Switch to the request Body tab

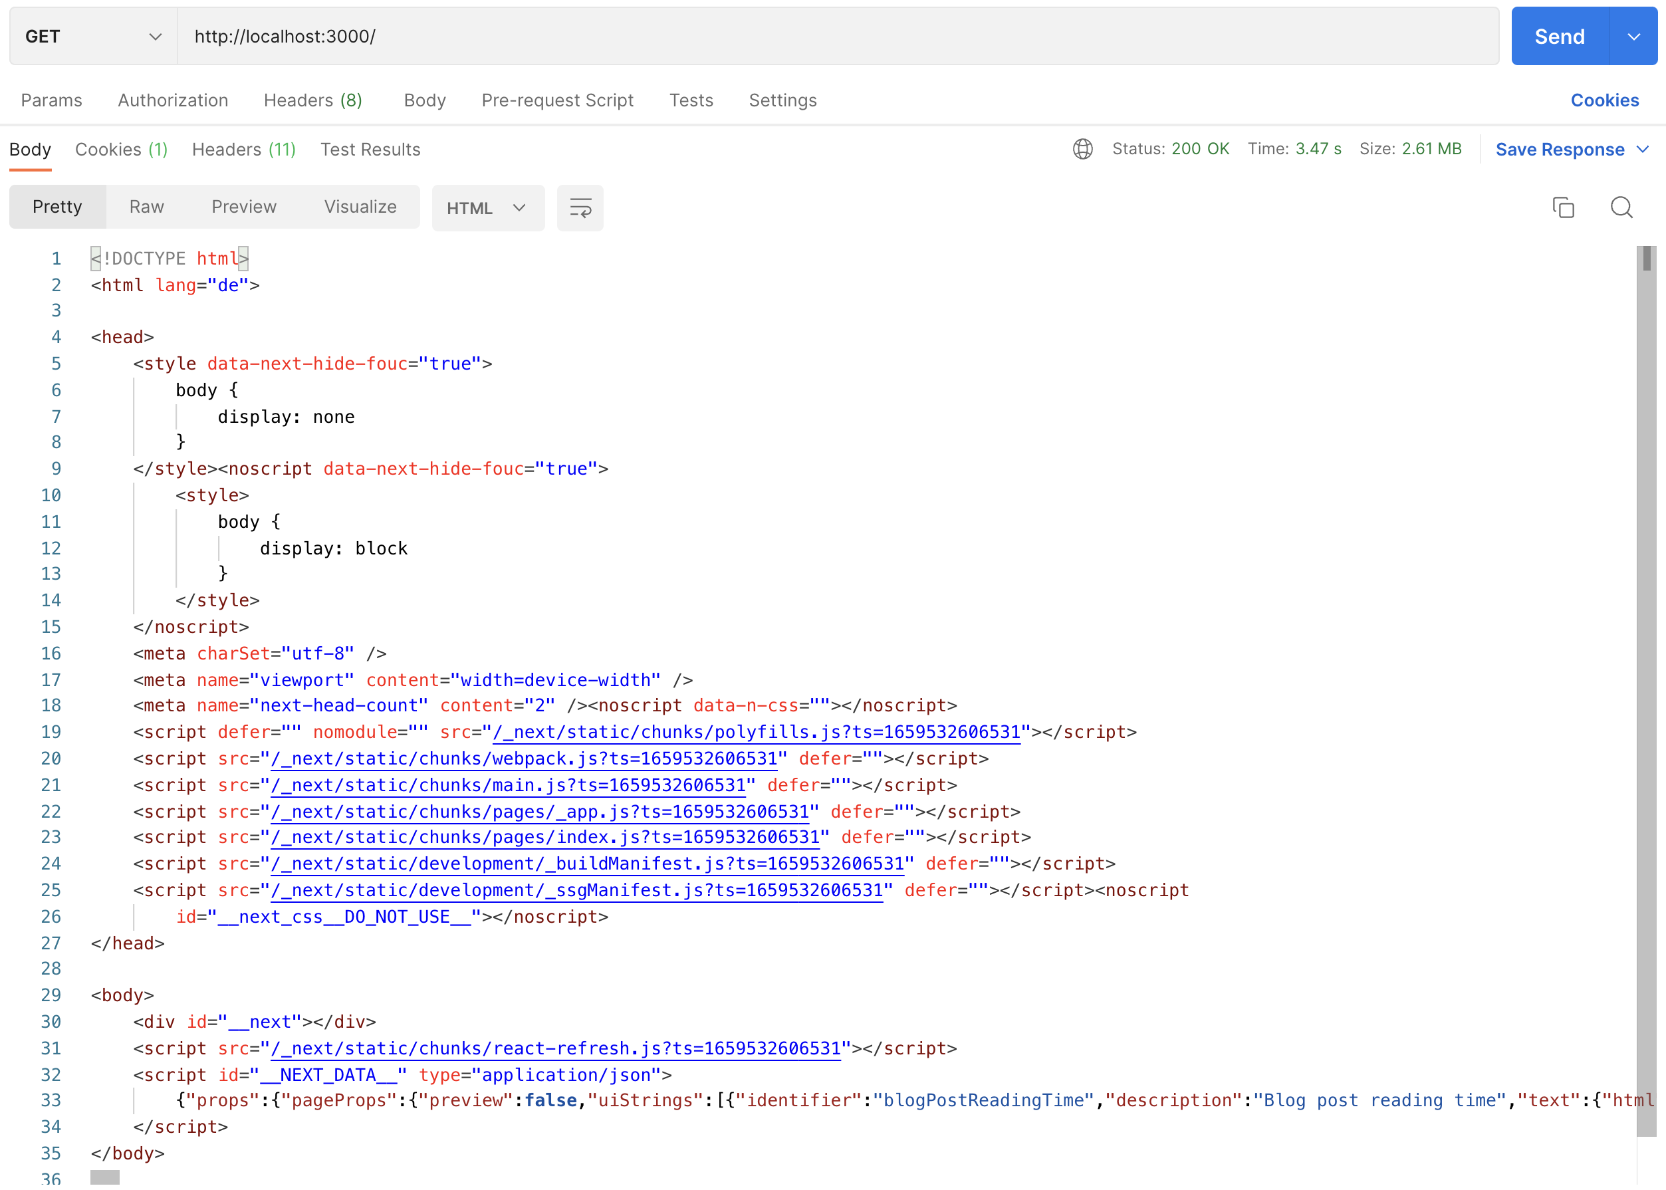[x=425, y=100]
